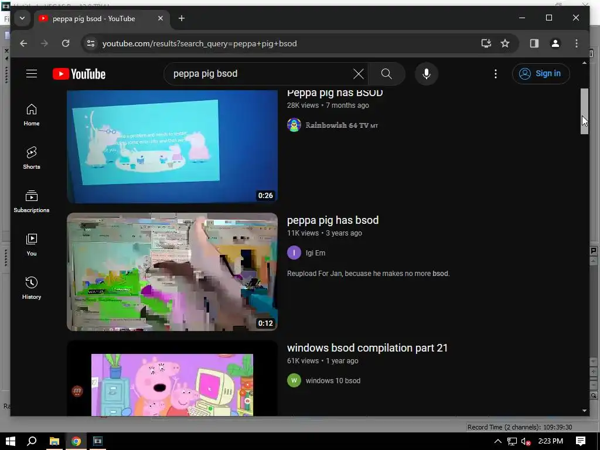Click the muted volume tray icon
This screenshot has width=600, height=450.
point(526,441)
